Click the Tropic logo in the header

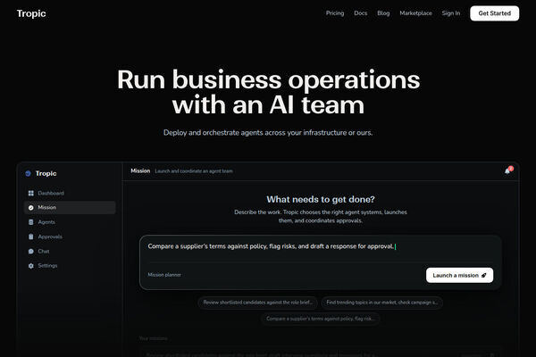point(31,13)
